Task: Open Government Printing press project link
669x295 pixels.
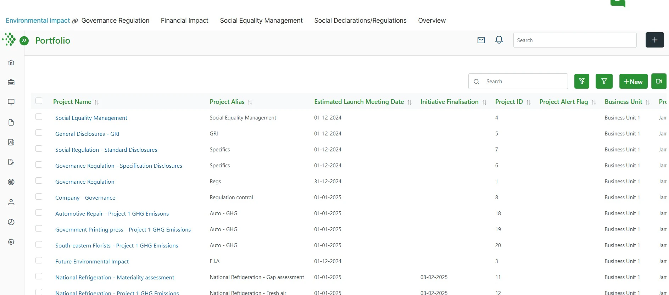Action: (123, 229)
